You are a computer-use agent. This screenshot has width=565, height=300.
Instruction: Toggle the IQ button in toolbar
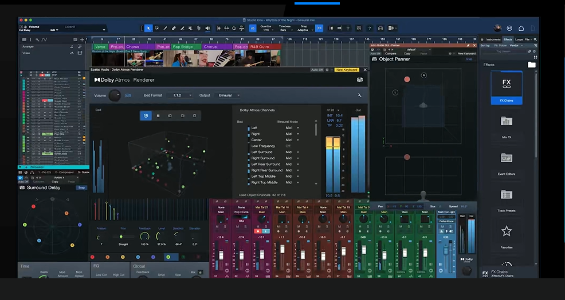tap(253, 28)
